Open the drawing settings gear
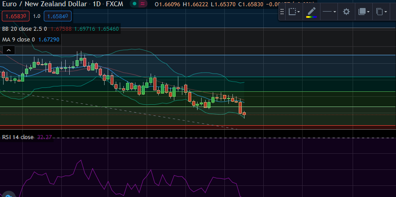 [x=346, y=12]
